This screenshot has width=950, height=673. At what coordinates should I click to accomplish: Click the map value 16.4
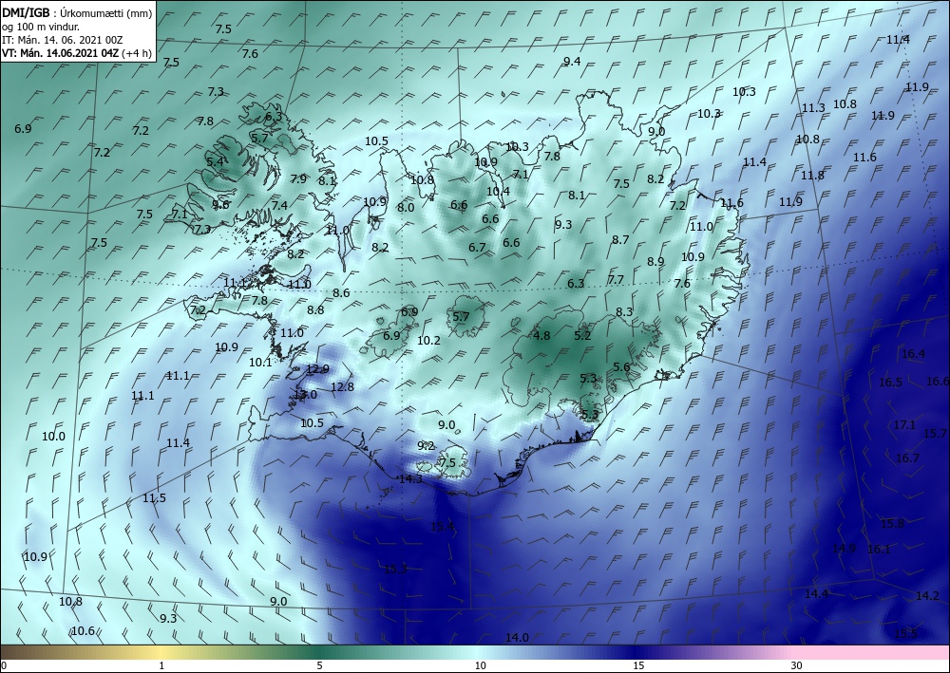pos(914,353)
